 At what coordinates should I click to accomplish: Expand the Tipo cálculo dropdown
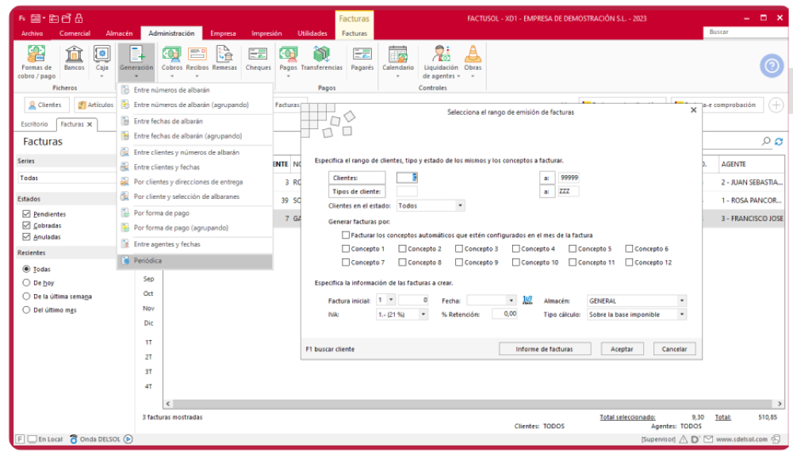pyautogui.click(x=682, y=315)
